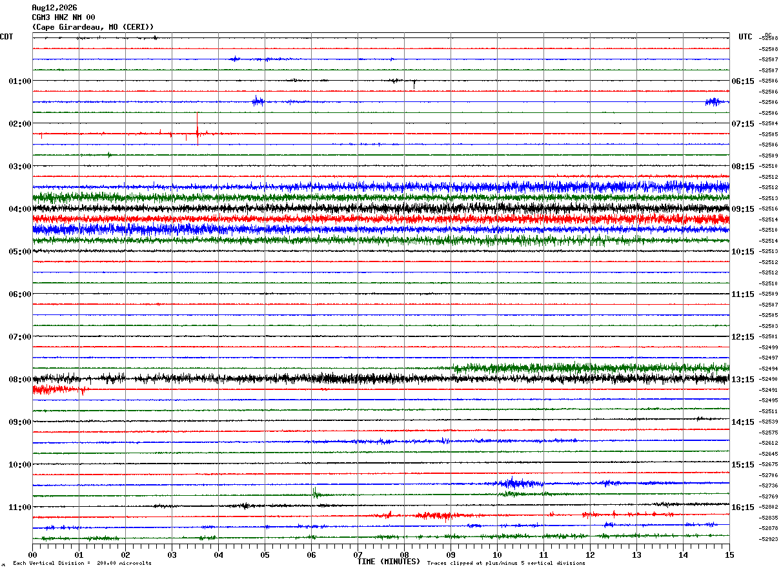781x572 pixels.
Task: Click the DC offset value -52504
Action: tap(769, 123)
